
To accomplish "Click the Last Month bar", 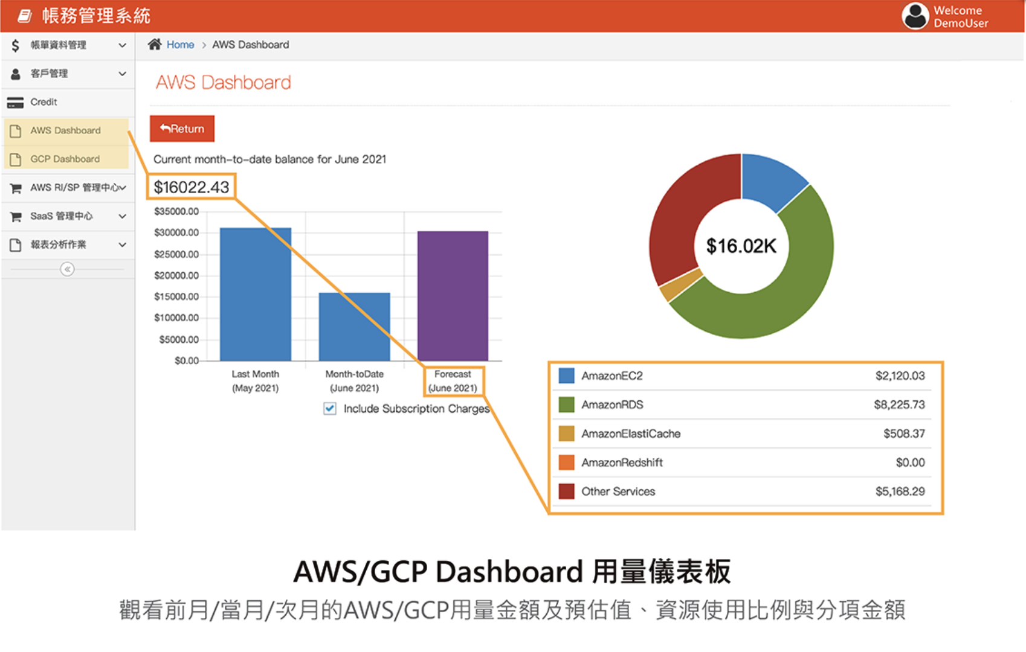I will coord(256,295).
